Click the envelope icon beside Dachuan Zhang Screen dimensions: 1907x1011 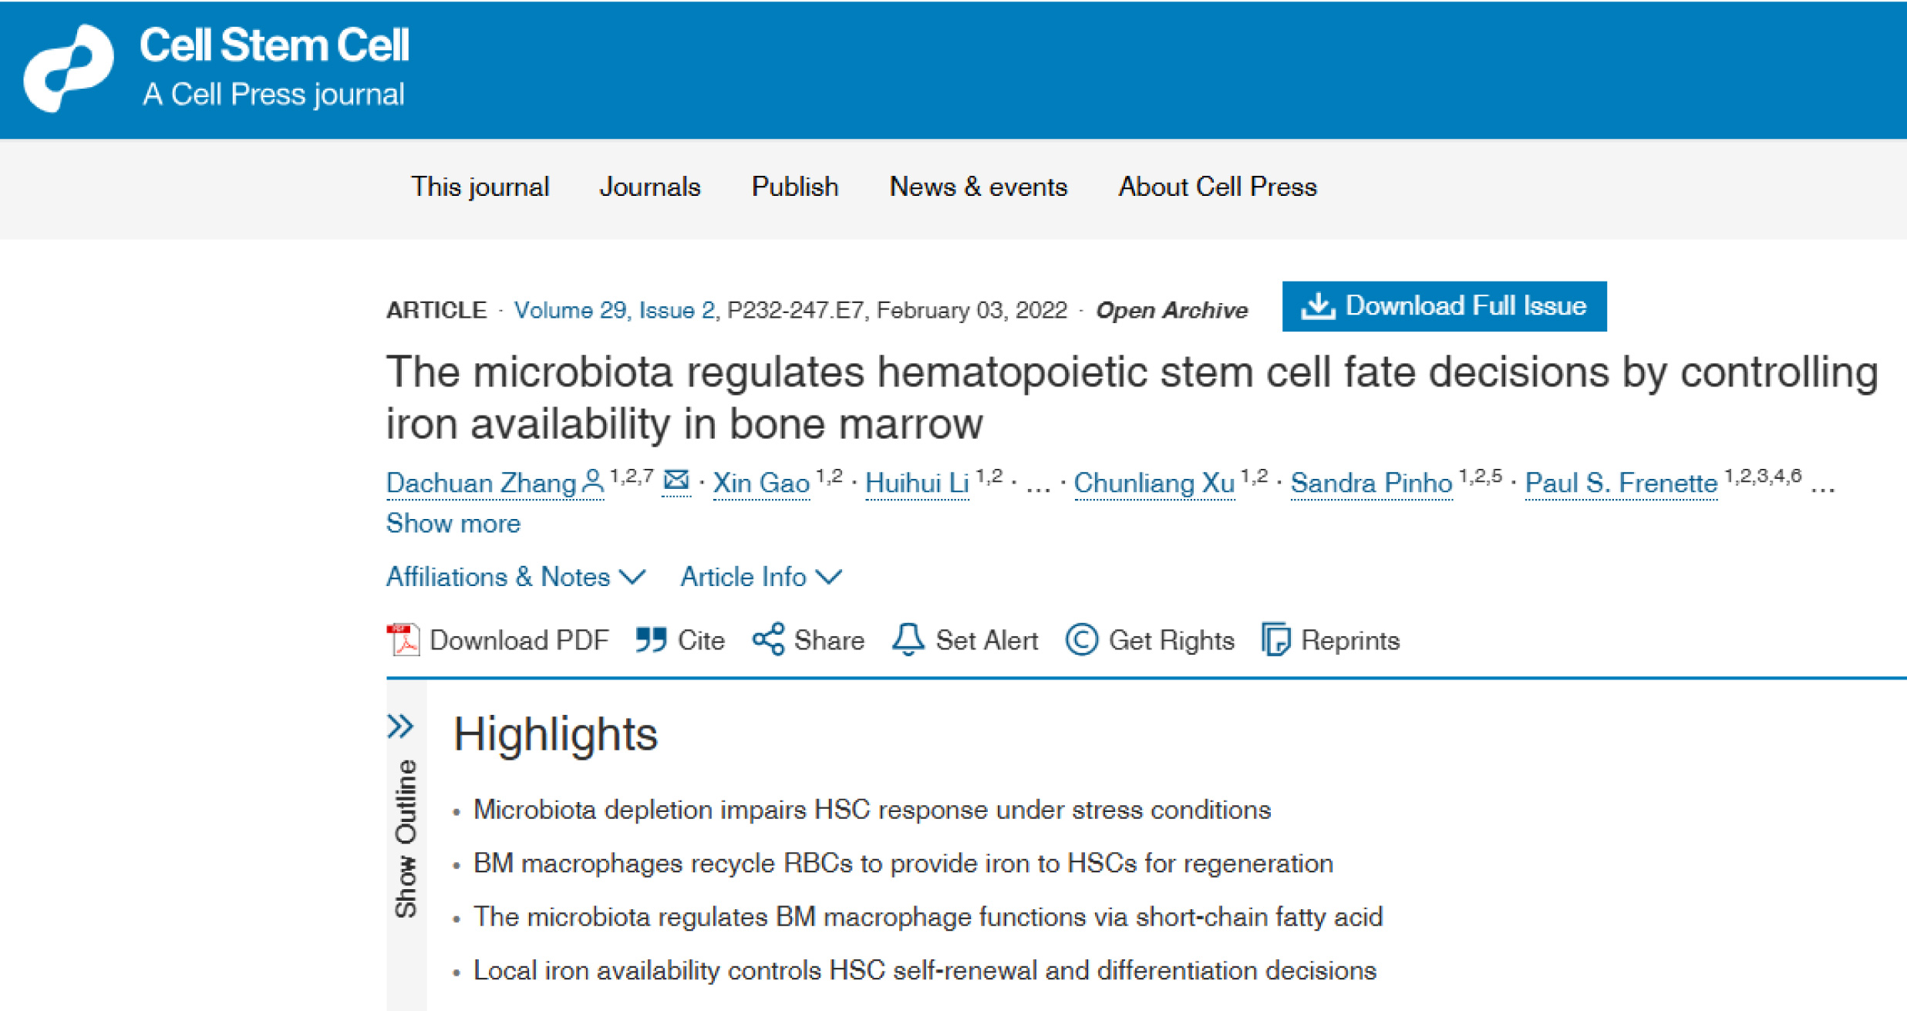pyautogui.click(x=676, y=481)
